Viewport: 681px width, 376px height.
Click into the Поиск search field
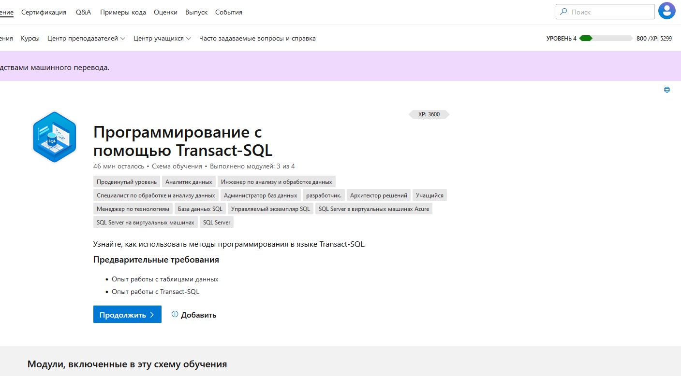(x=610, y=12)
